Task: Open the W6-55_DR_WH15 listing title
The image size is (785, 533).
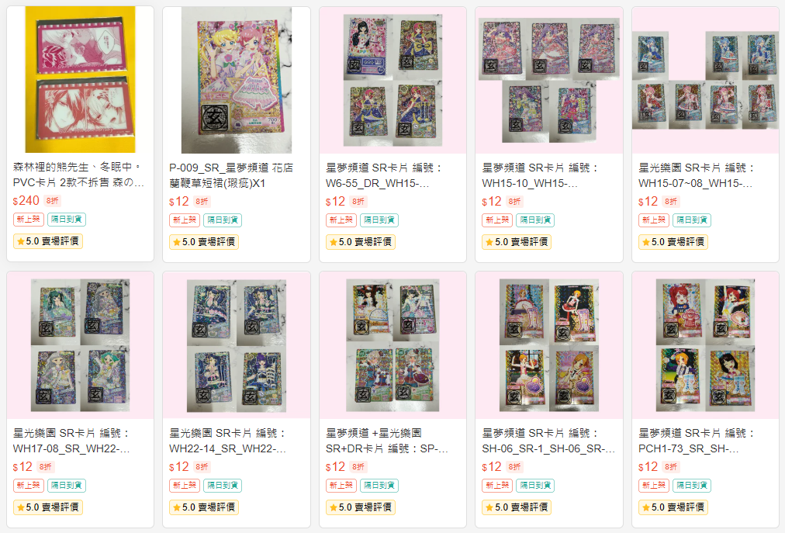Action: pos(384,175)
